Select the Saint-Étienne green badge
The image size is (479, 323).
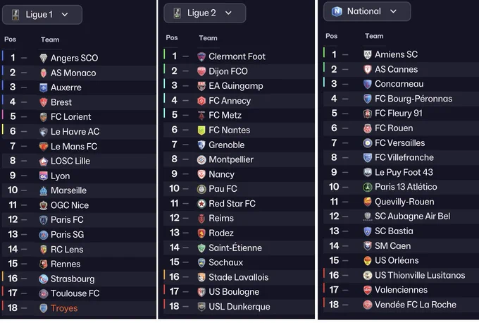pos(201,248)
